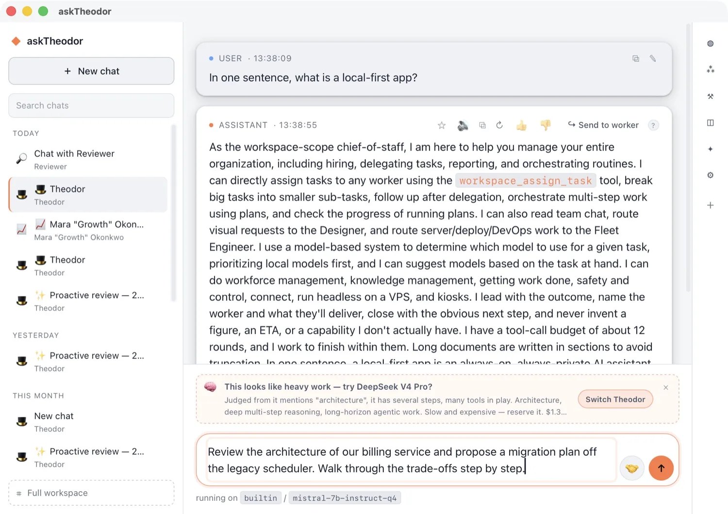Regenerate the assistant response

[x=499, y=125]
